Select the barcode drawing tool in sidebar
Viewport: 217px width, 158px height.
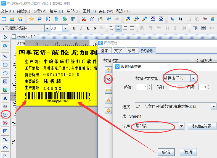[5, 114]
